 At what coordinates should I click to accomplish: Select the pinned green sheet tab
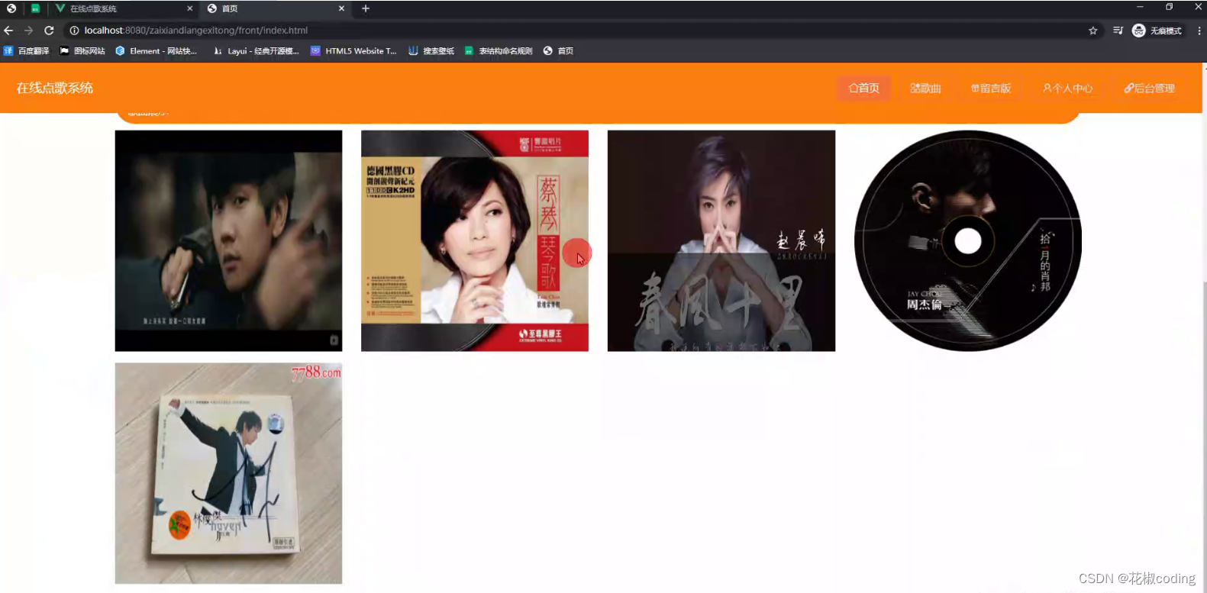pos(35,8)
